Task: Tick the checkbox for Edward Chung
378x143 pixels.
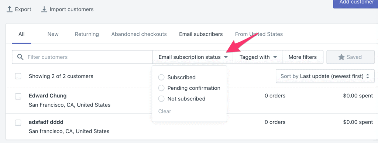Action: 18,96
